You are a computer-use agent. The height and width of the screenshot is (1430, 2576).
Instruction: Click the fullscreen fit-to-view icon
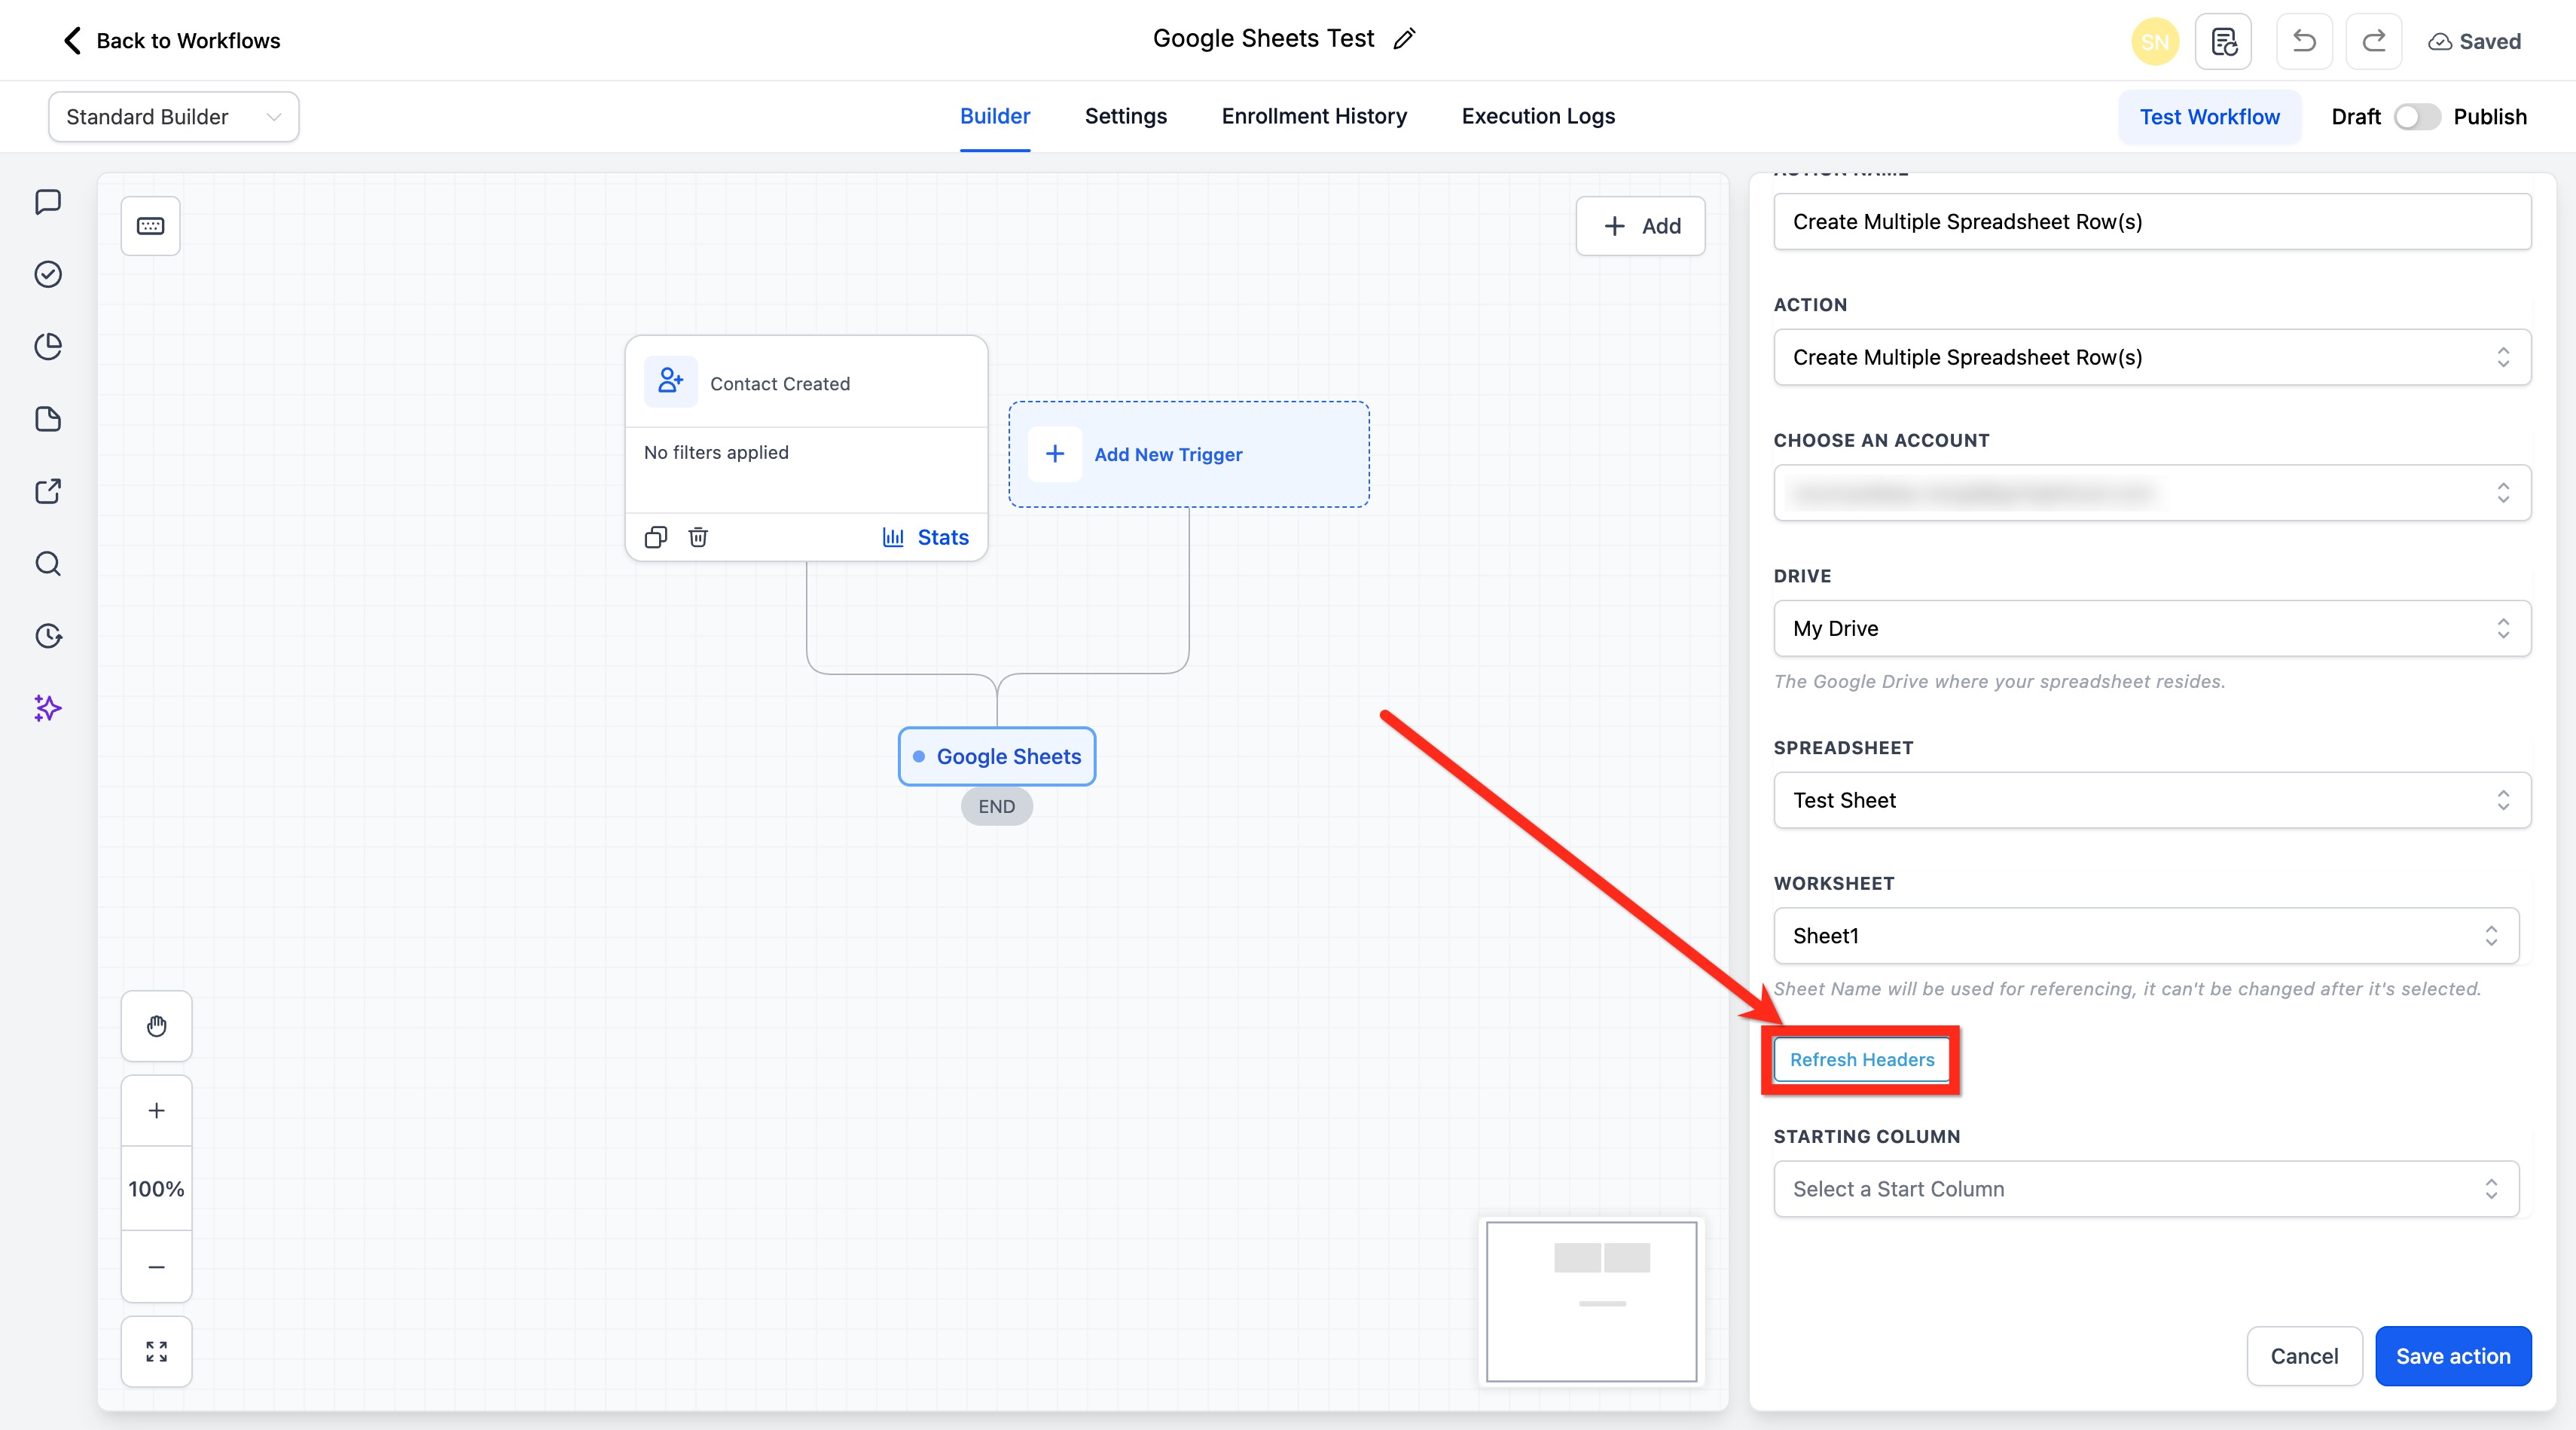(x=156, y=1351)
